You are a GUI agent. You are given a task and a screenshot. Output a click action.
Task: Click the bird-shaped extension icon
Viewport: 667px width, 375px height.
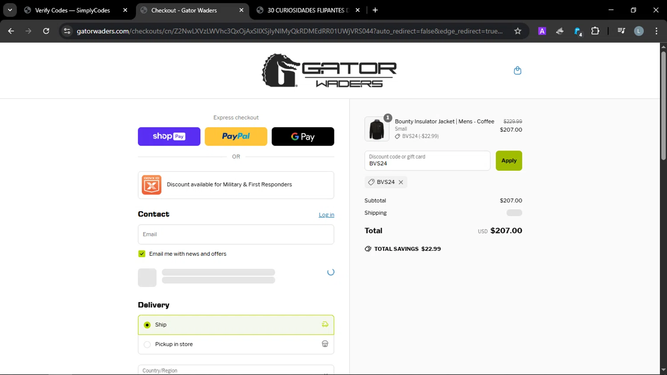(560, 31)
